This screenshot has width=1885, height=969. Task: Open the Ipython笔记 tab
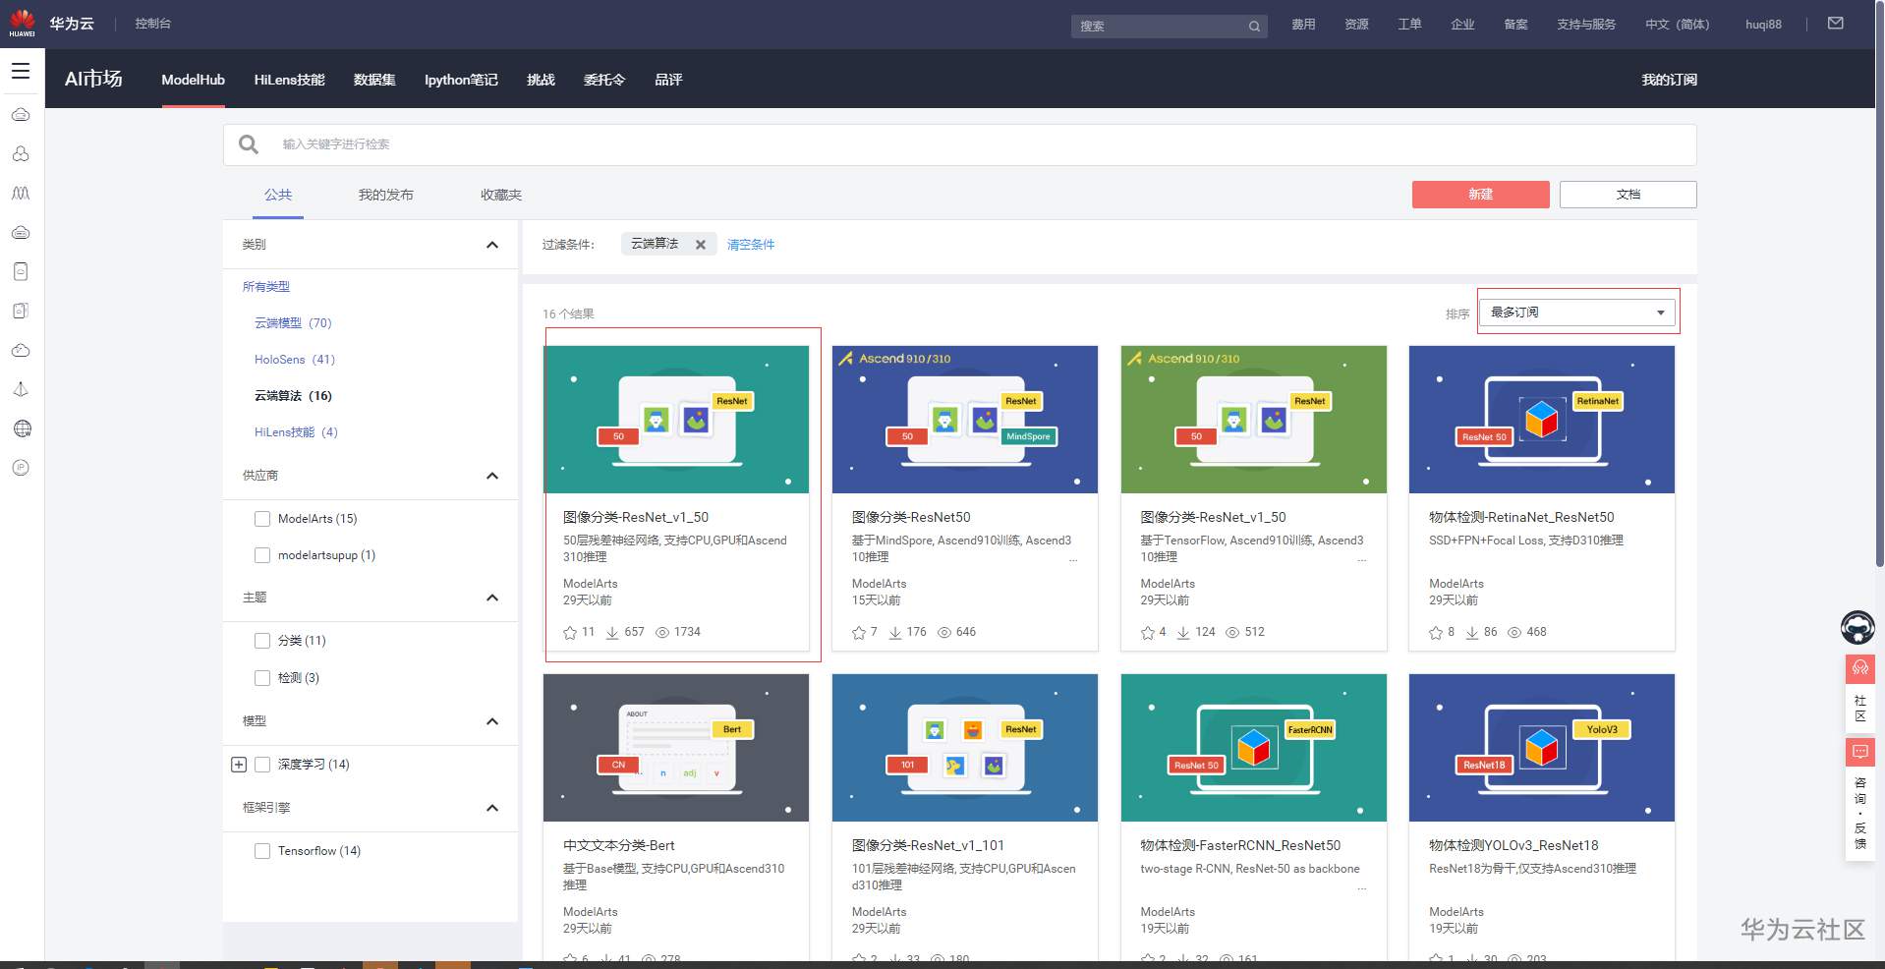coord(461,80)
